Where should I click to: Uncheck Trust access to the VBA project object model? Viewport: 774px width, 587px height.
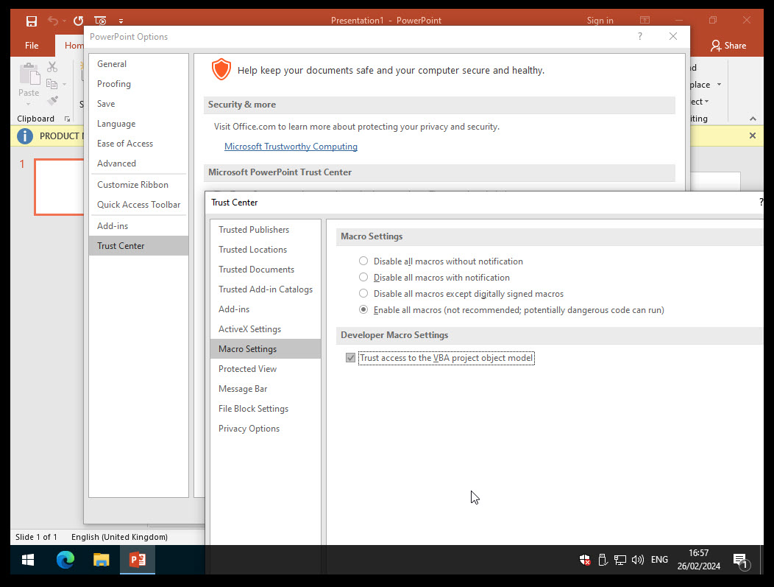[x=350, y=358]
